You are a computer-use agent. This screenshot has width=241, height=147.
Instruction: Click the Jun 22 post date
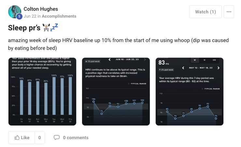[29, 16]
